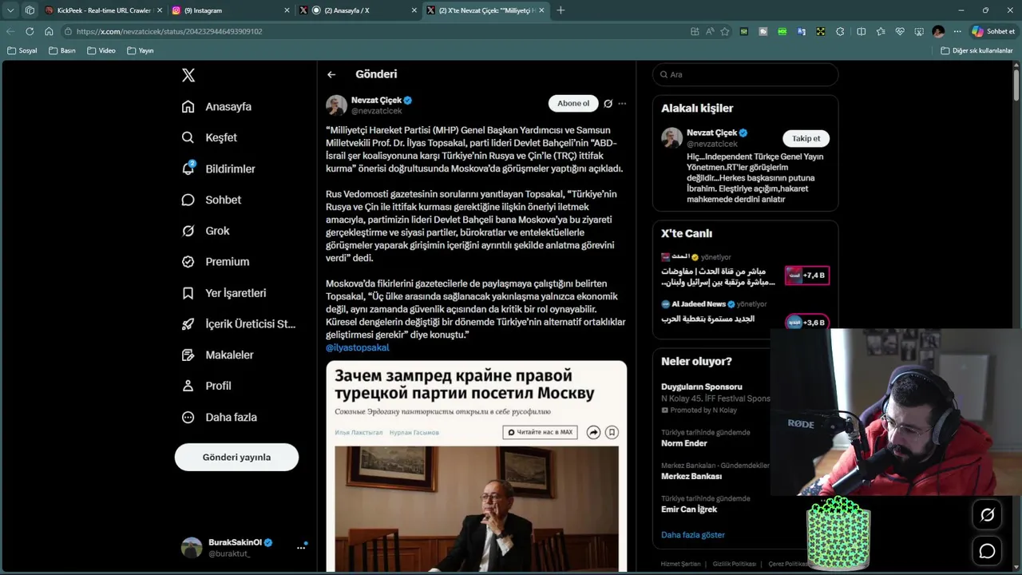Open Diğer sık kullanılanlar folder

[976, 50]
